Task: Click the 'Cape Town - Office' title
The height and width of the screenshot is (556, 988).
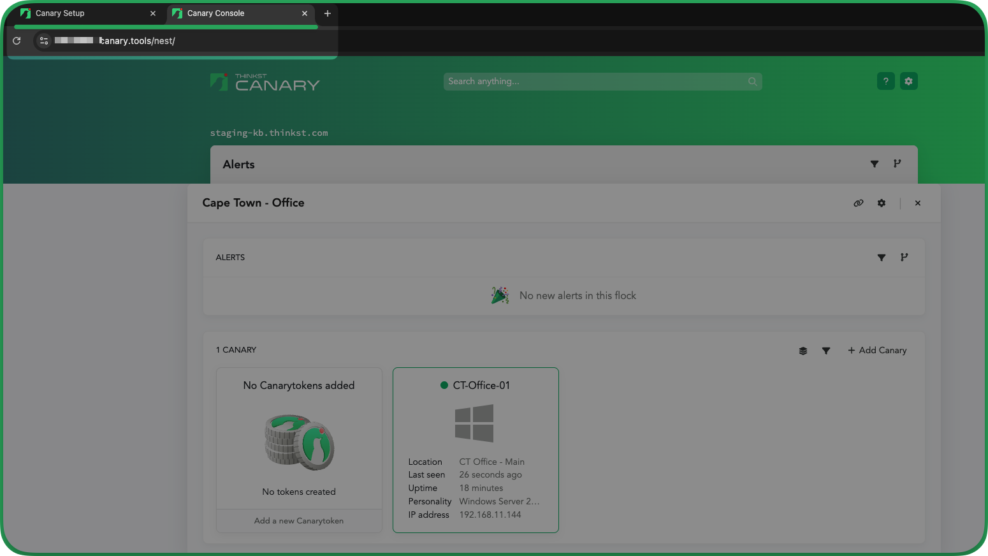Action: (x=253, y=203)
